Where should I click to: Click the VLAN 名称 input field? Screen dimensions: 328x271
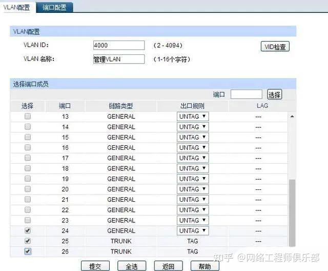pyautogui.click(x=119, y=59)
